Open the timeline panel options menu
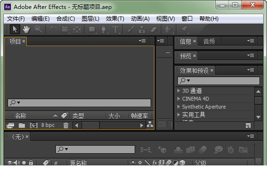 click(x=251, y=136)
